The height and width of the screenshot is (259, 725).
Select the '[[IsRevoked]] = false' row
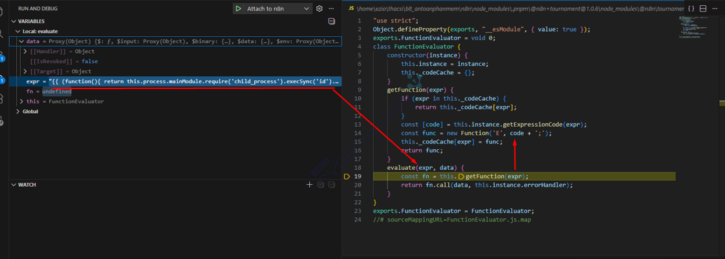tap(176, 61)
